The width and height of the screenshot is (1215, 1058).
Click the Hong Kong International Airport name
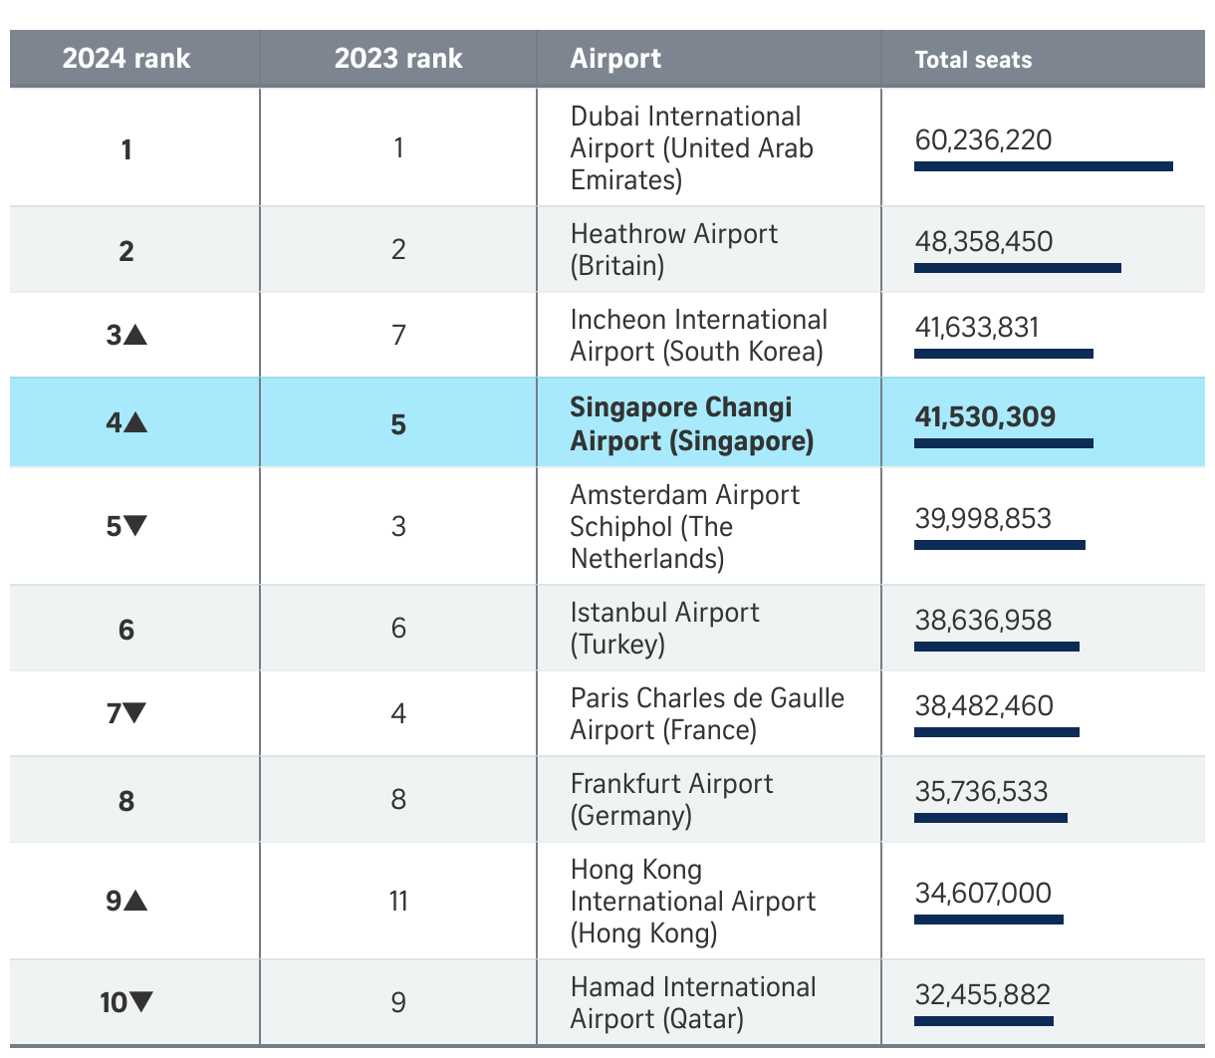click(692, 902)
